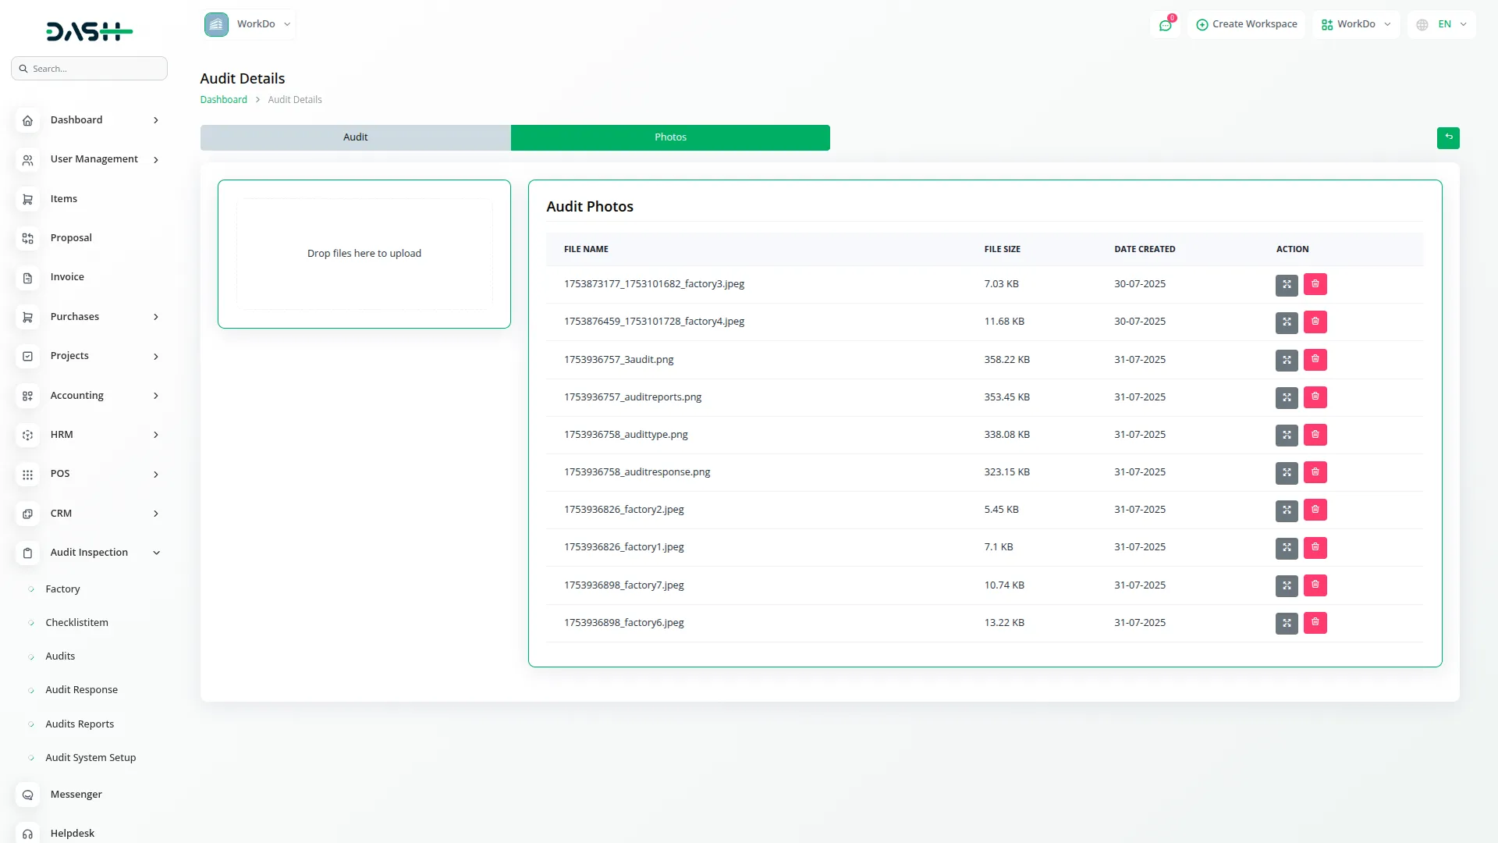The image size is (1498, 843).
Task: Collapse the Audit Inspection menu
Action: (90, 553)
